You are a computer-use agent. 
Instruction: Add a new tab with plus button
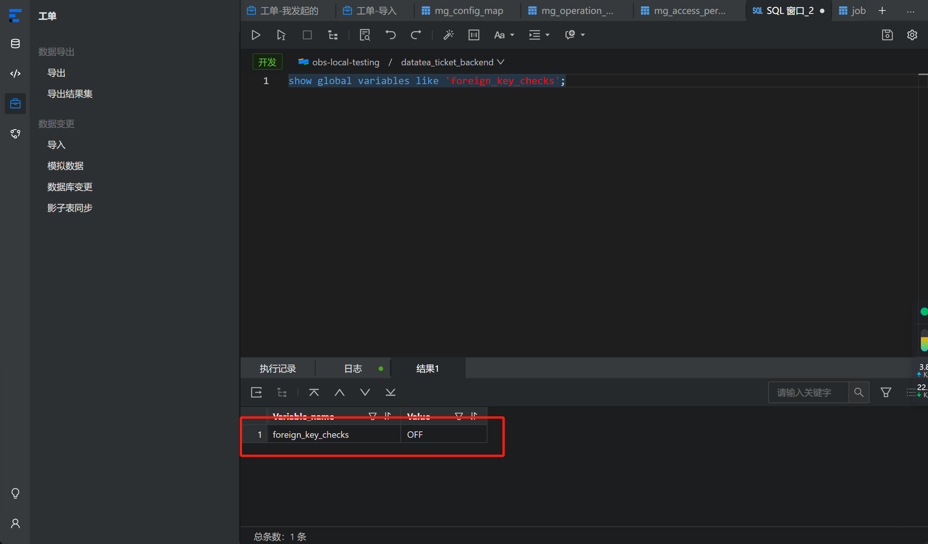click(882, 11)
